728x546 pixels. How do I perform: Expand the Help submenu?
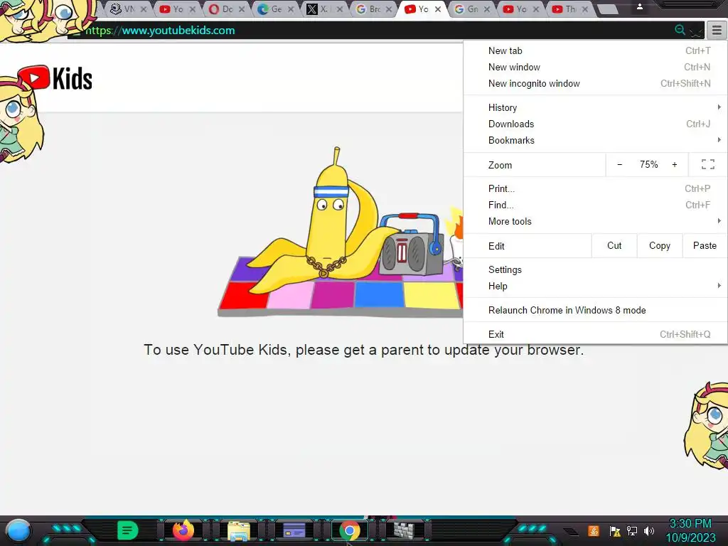[595, 286]
